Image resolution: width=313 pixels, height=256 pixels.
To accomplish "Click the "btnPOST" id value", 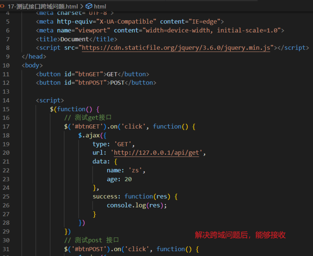I will (x=91, y=83).
